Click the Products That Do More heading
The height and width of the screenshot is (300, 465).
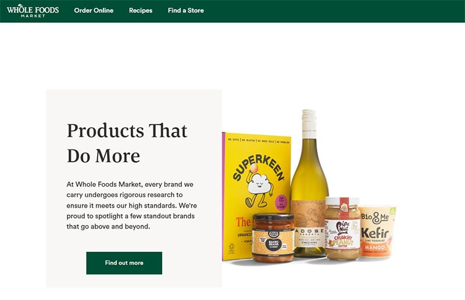(127, 143)
